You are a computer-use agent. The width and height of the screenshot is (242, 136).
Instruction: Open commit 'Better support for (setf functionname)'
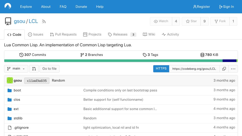pyautogui.click(x=113, y=100)
